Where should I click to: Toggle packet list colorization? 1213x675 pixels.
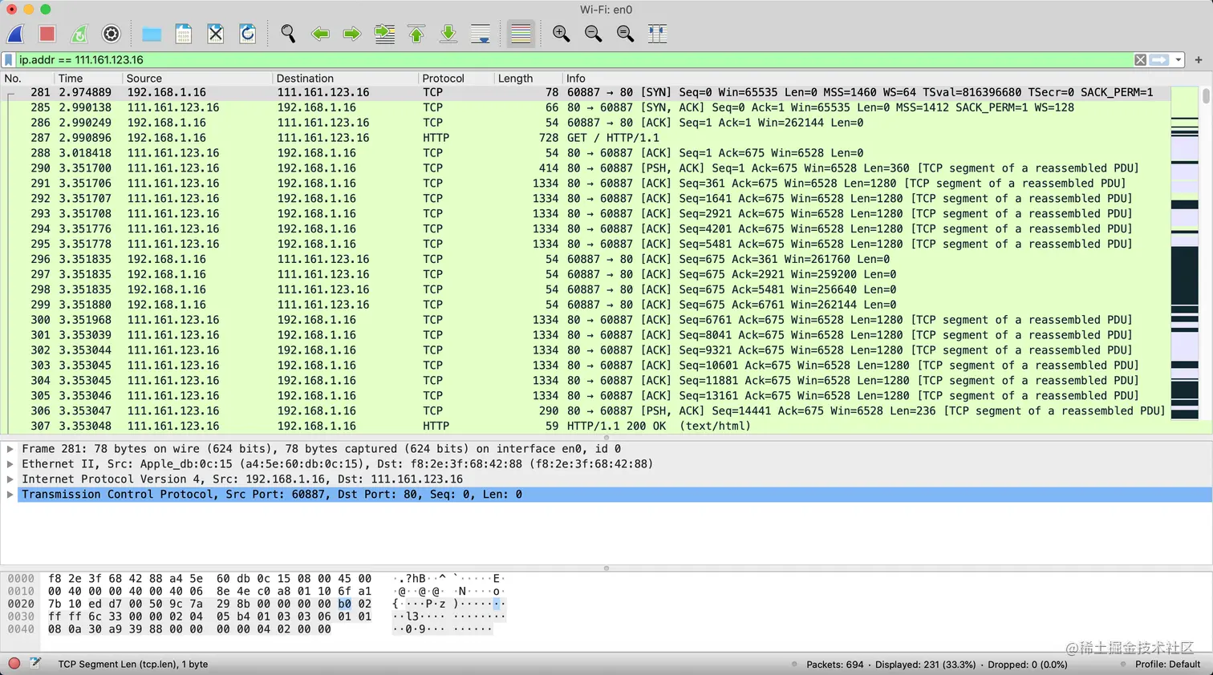[x=521, y=34]
